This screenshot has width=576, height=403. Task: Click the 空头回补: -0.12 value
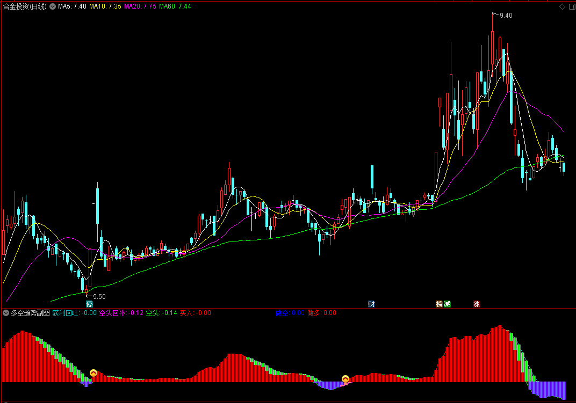click(121, 313)
